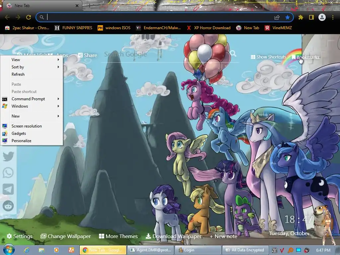Switch to Agent.DMR@prot... taskbar window

click(150, 250)
